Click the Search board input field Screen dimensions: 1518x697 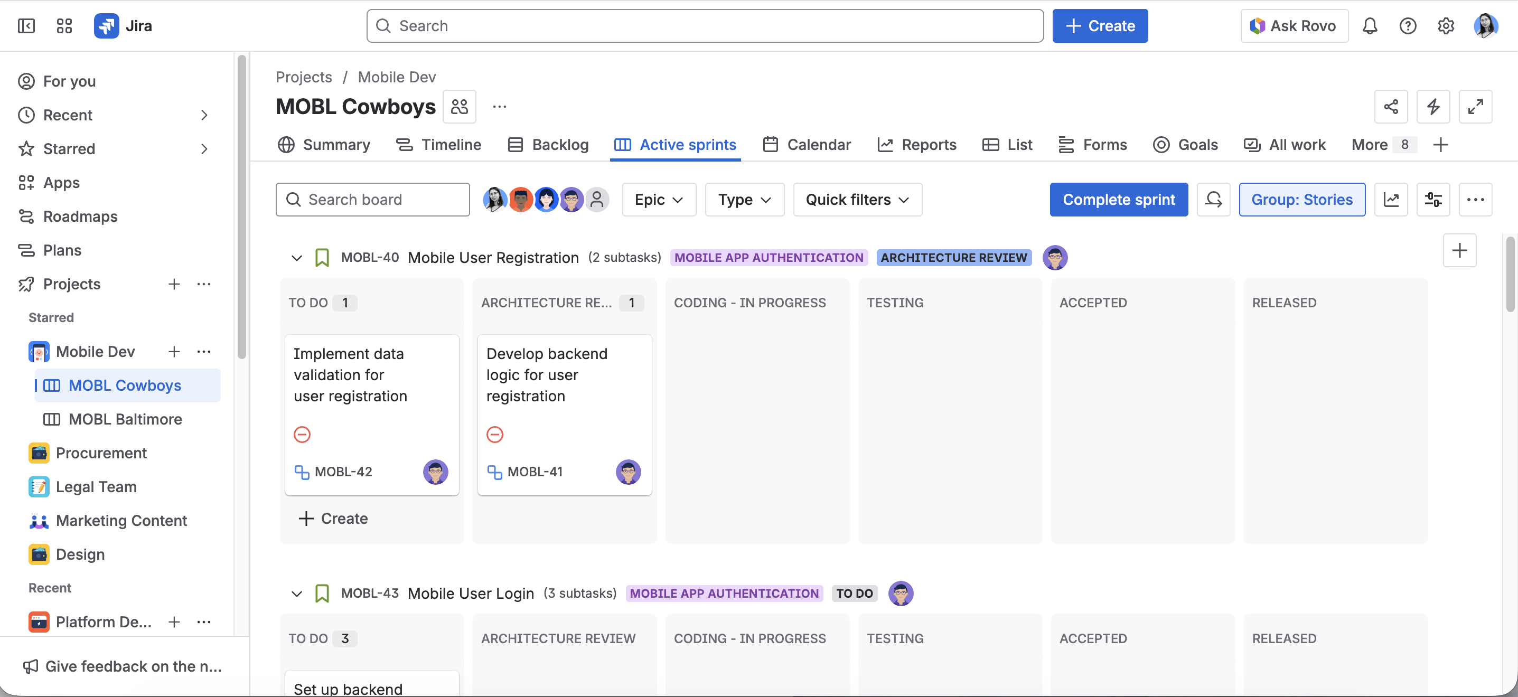click(x=372, y=200)
